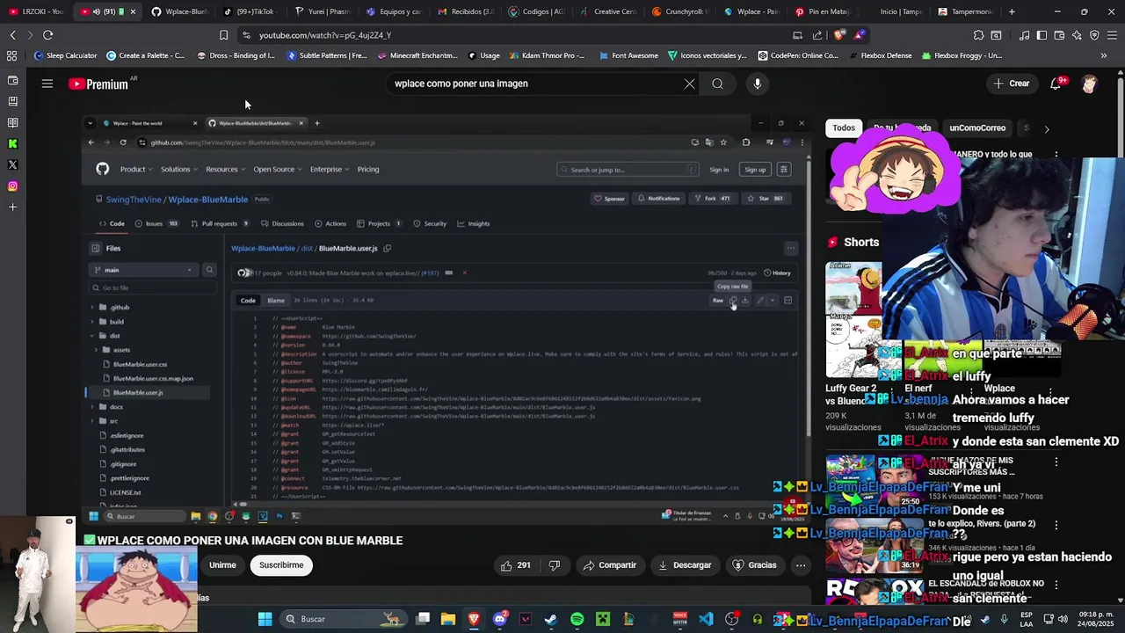Click the Descargar download button
The width and height of the screenshot is (1125, 633).
[684, 565]
